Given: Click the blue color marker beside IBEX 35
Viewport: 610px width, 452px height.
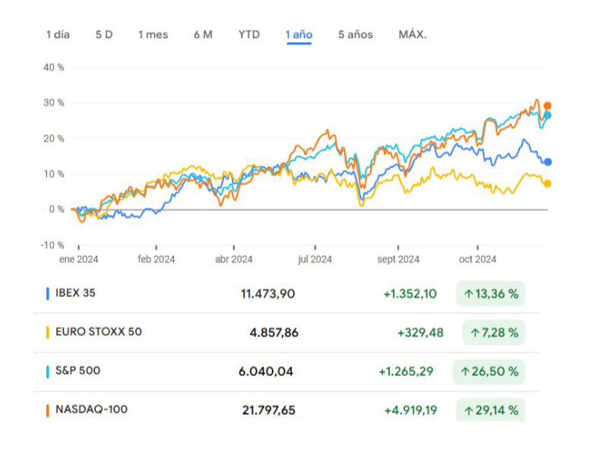Looking at the screenshot, I should click(x=48, y=292).
